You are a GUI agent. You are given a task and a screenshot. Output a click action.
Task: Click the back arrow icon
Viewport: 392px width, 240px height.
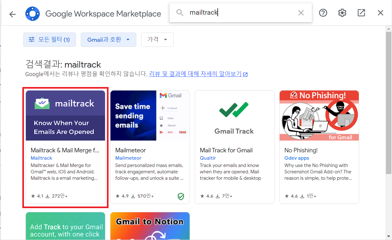point(12,13)
